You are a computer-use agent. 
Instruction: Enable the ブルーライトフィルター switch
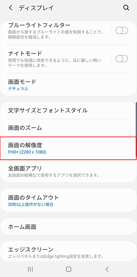pyautogui.click(x=122, y=31)
